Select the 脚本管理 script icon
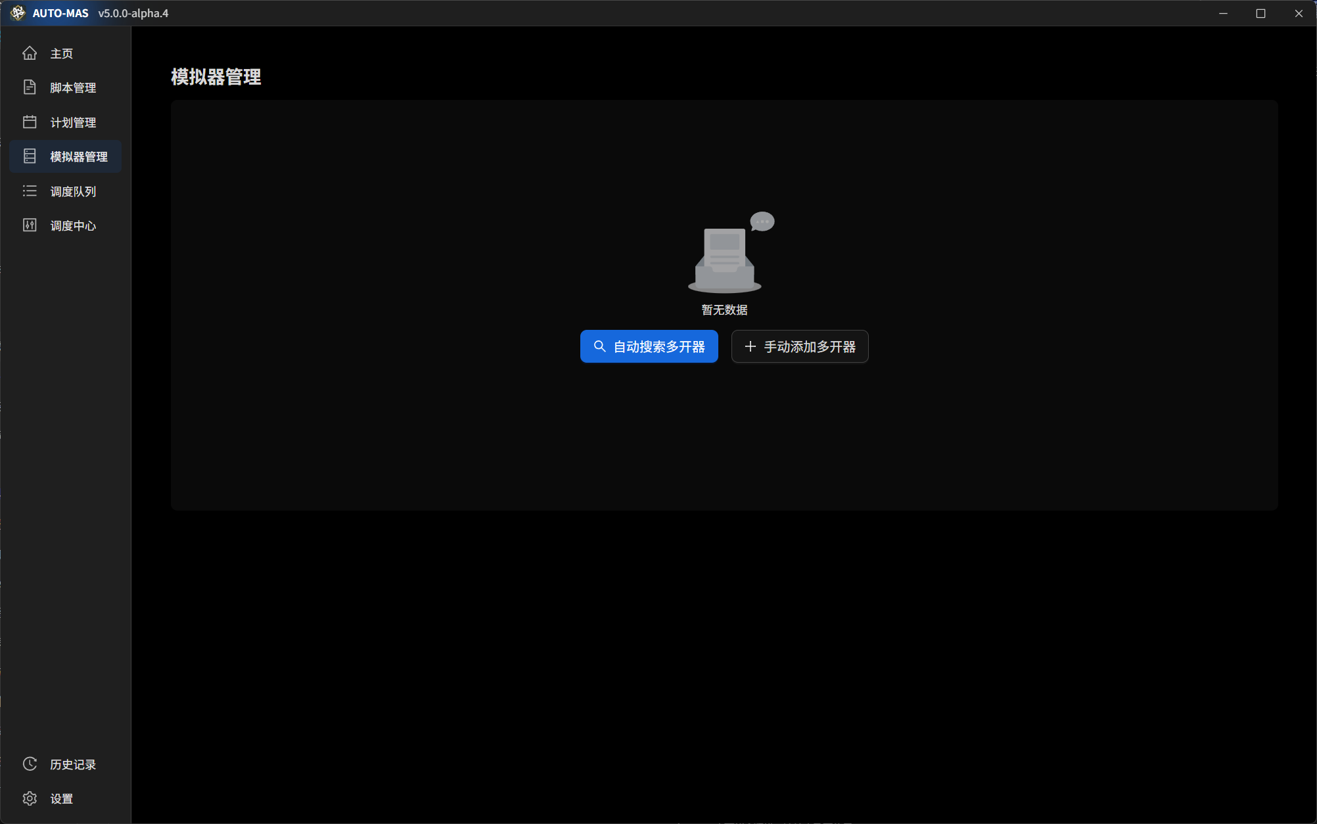The width and height of the screenshot is (1317, 824). [x=30, y=87]
